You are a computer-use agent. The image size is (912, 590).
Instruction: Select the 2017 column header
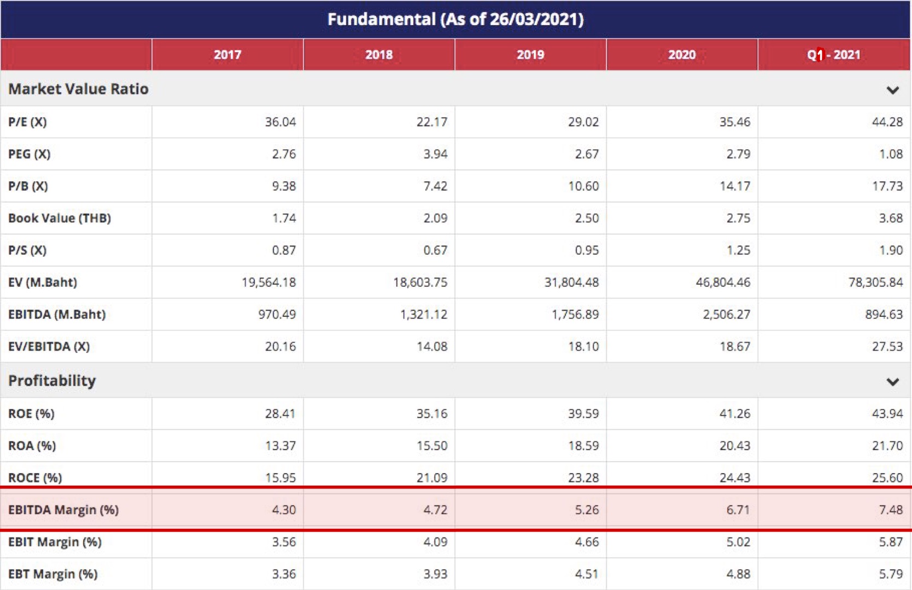227,55
